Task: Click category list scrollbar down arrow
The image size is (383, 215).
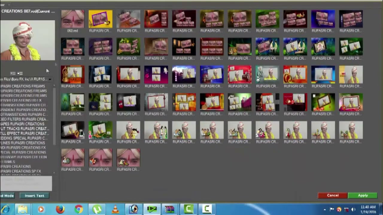Action: (54, 173)
